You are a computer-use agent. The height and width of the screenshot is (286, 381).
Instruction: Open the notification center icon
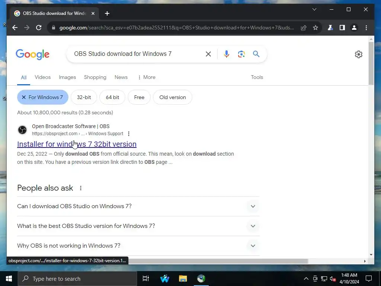point(369,279)
